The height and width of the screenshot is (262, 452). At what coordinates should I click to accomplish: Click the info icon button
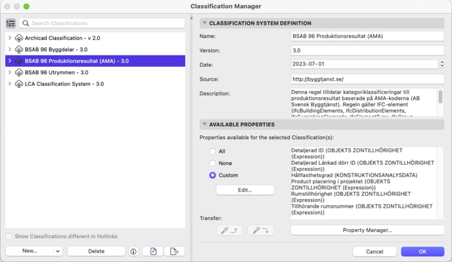click(133, 251)
